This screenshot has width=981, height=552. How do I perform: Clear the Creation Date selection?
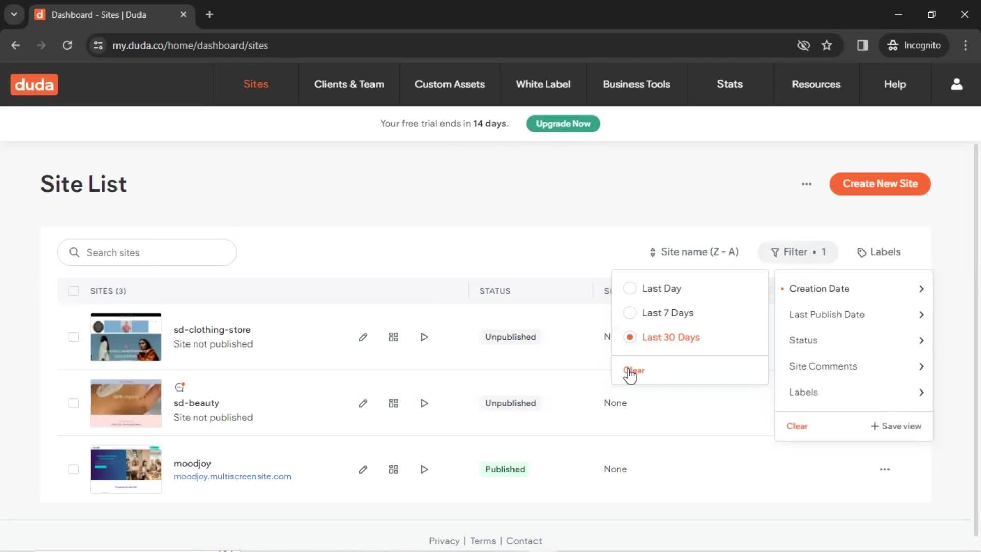634,370
